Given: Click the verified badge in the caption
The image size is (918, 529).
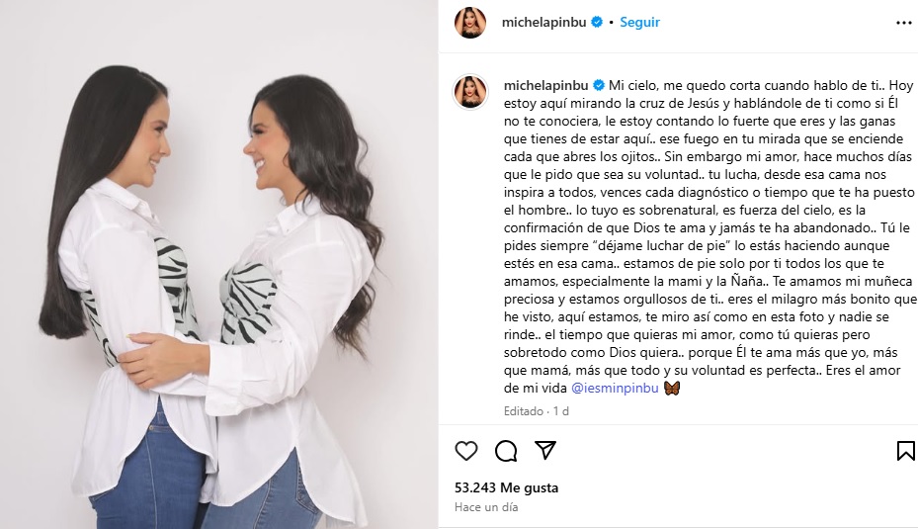Looking at the screenshot, I should (599, 86).
